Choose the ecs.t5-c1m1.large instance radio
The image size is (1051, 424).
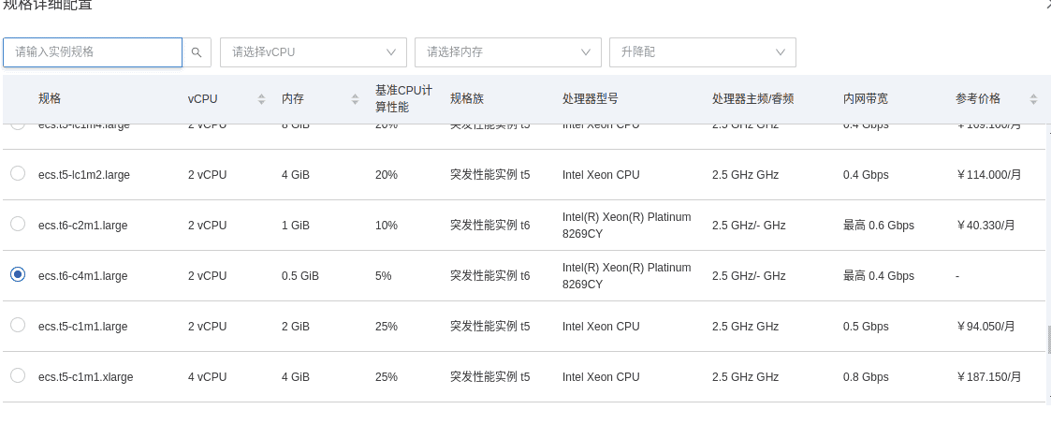pyautogui.click(x=18, y=326)
